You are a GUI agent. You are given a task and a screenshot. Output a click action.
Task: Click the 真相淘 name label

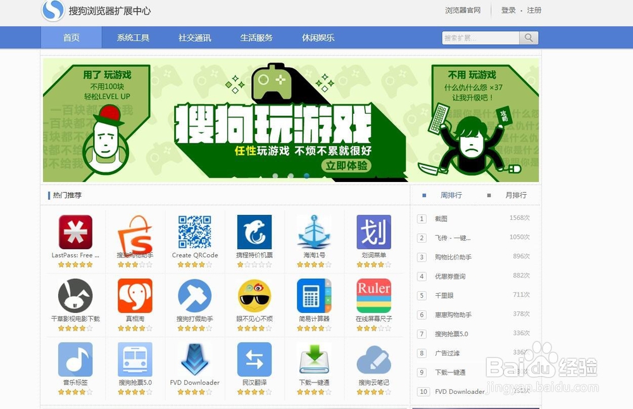[135, 319]
